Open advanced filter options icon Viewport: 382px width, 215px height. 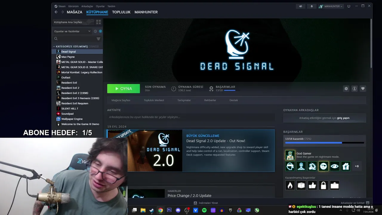point(98,39)
